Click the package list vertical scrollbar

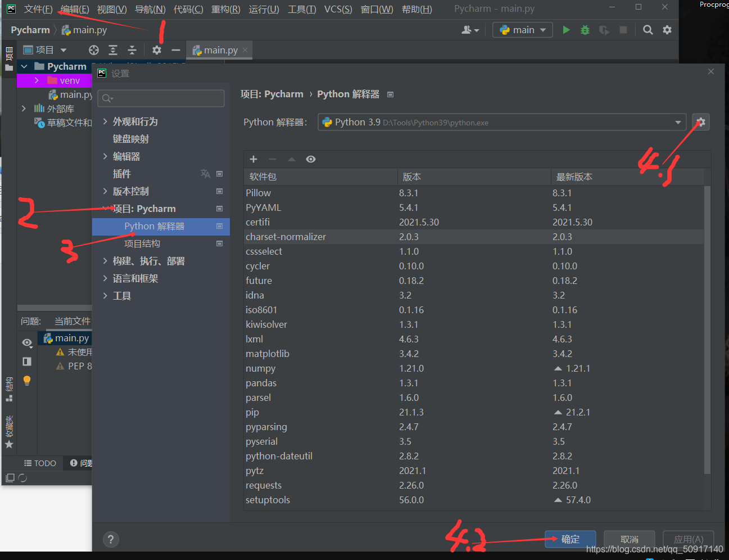tap(707, 329)
